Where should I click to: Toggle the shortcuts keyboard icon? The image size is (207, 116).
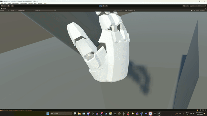[x=194, y=10]
